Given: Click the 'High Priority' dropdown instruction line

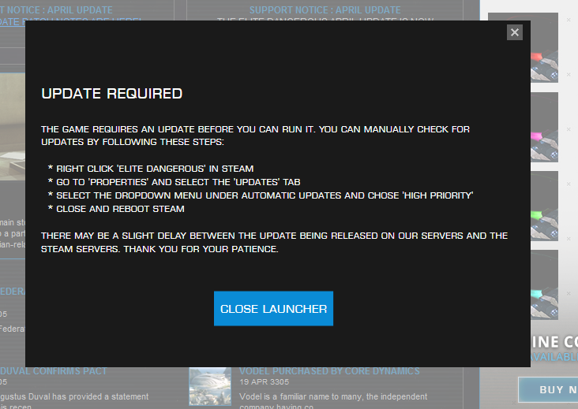Looking at the screenshot, I should pyautogui.click(x=261, y=195).
